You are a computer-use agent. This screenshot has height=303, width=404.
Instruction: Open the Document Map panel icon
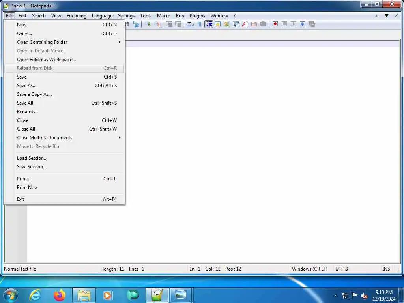click(227, 24)
